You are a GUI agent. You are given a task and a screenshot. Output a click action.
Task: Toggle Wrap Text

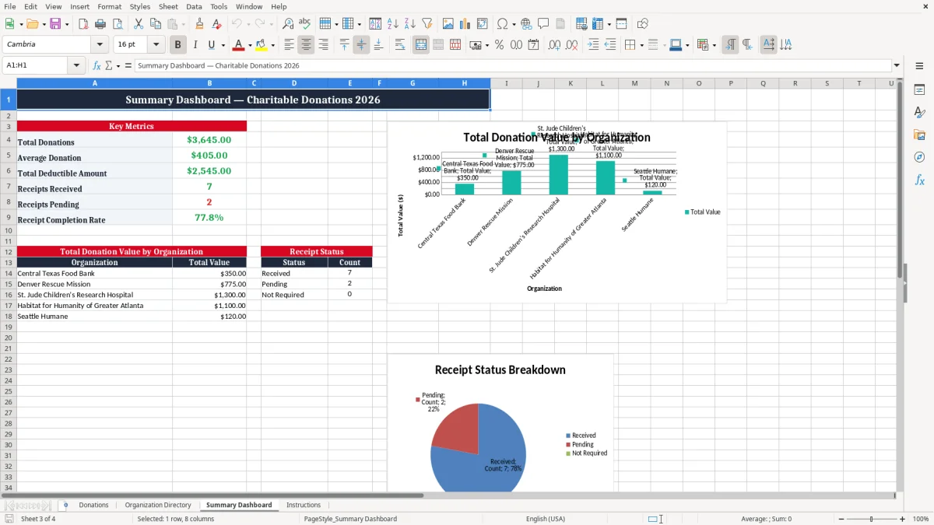point(400,45)
